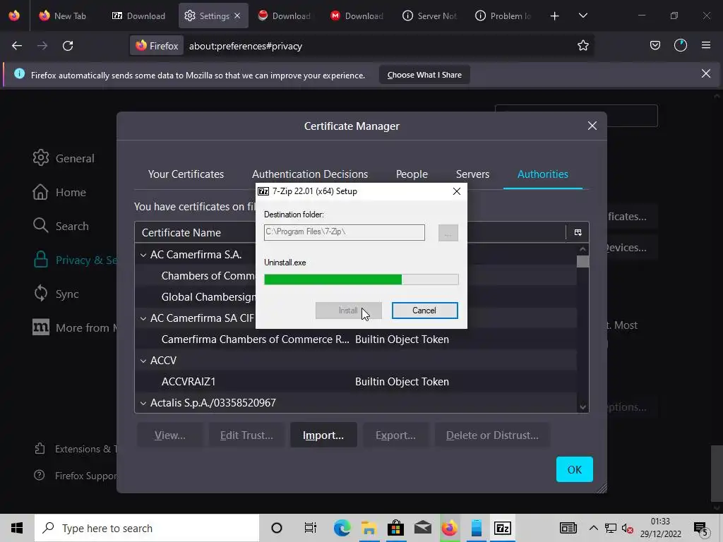723x542 pixels.
Task: Select the ACCVRAIZ1 certificate
Action: (356, 382)
